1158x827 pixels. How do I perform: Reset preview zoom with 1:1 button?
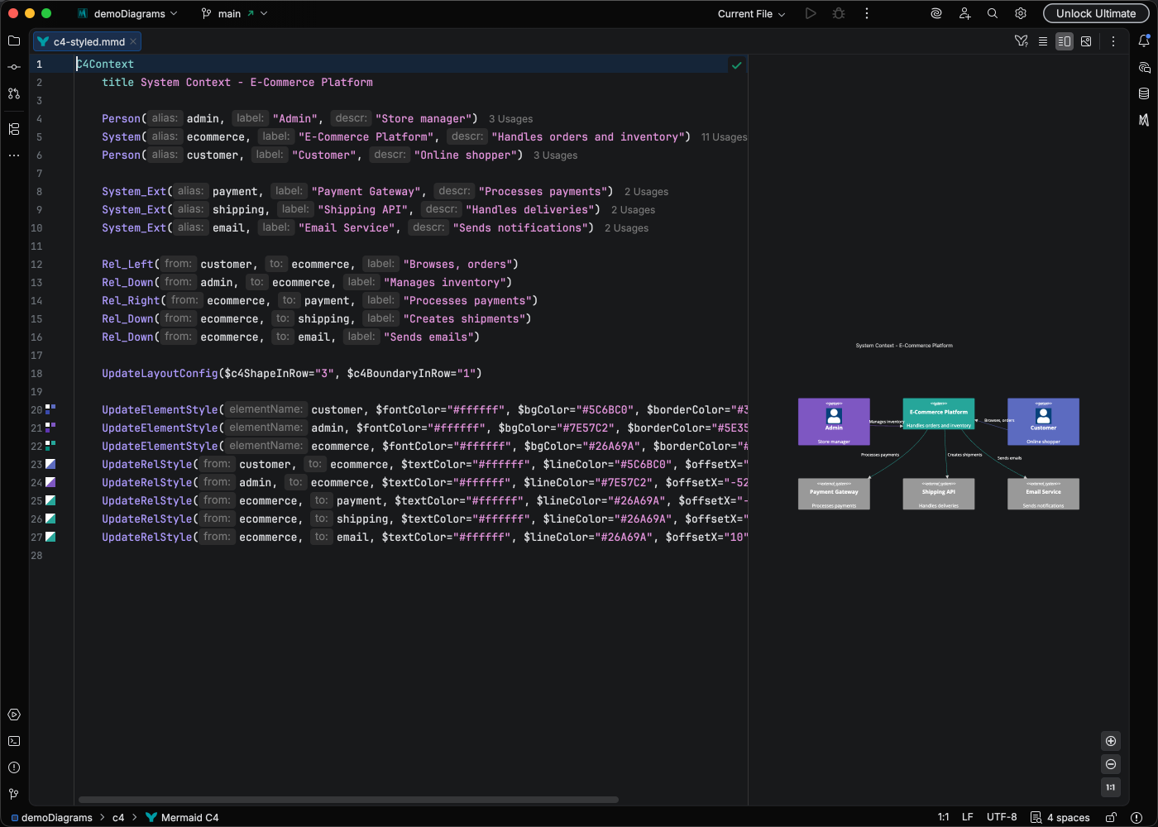[x=1111, y=787]
